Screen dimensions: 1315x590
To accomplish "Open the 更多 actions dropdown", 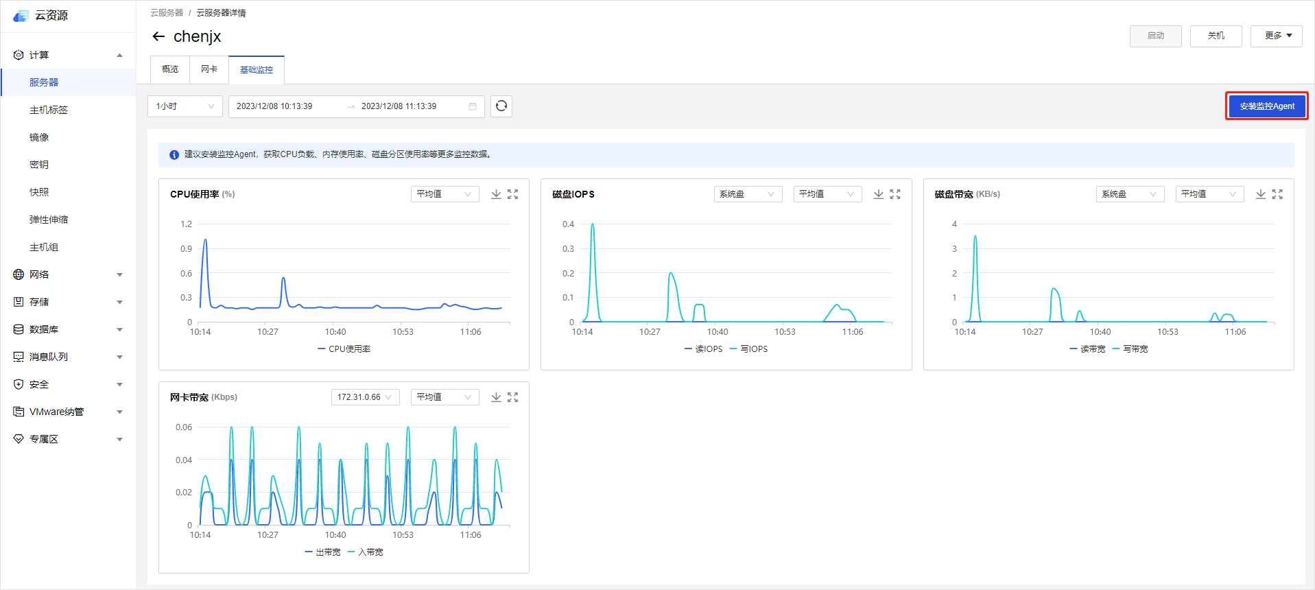I will click(x=1276, y=36).
